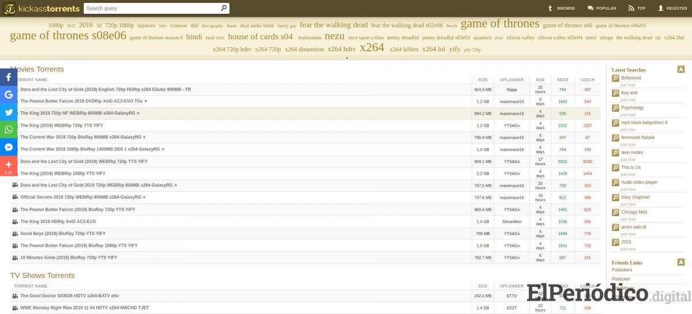Click the search icon next to Psychology

point(615,108)
